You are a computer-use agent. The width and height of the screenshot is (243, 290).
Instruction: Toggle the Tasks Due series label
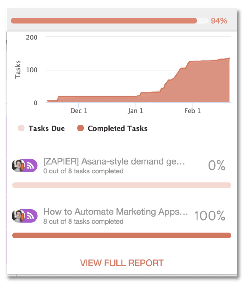(46, 128)
